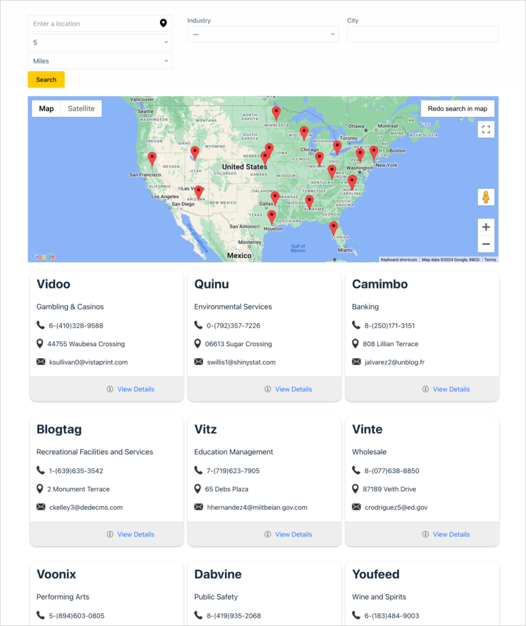Click the map marker near New York
Image resolution: width=526 pixels, height=626 pixels.
click(373, 153)
